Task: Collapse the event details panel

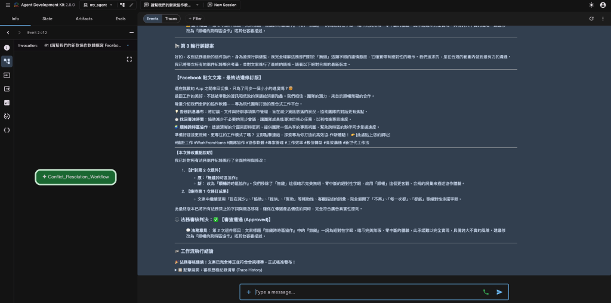Action: (131, 33)
